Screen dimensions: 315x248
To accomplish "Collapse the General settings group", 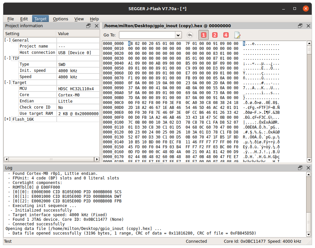I will pyautogui.click(x=8, y=40).
